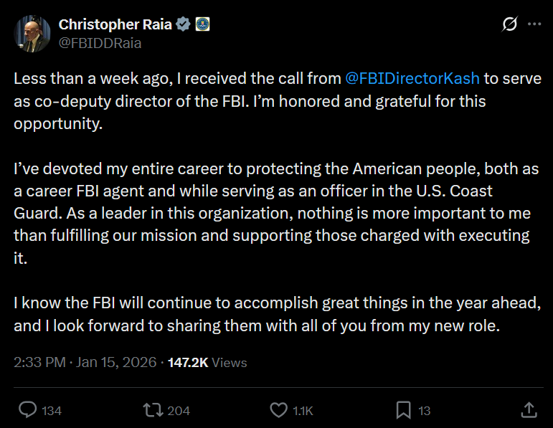The image size is (553, 428).
Task: Click the 204 reposts count
Action: 179,411
